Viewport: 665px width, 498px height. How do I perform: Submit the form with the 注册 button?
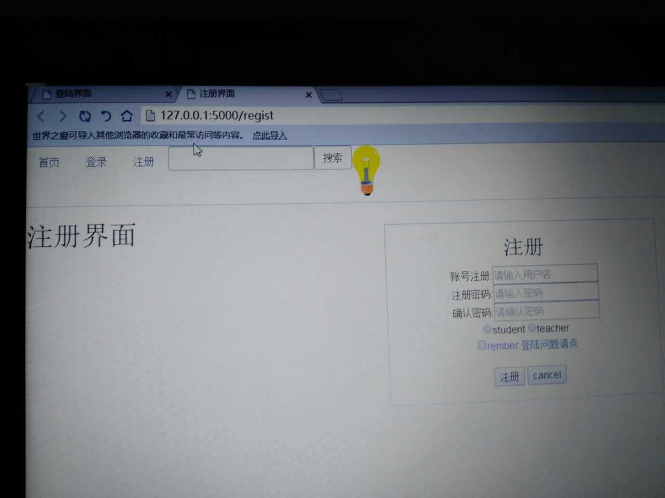510,377
